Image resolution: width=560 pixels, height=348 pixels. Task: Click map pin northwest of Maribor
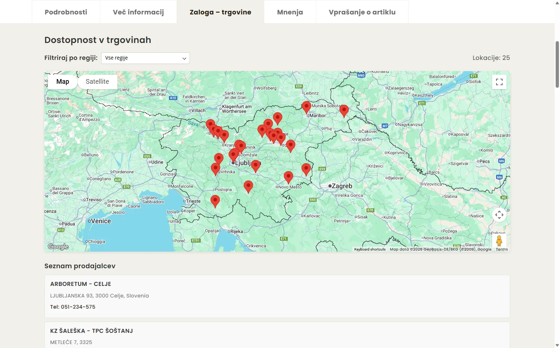(307, 108)
